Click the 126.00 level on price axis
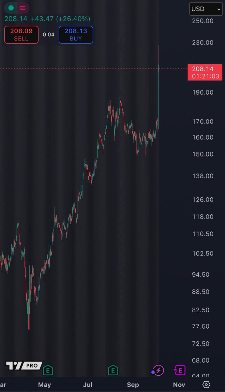The width and height of the screenshot is (225, 392). [x=203, y=200]
